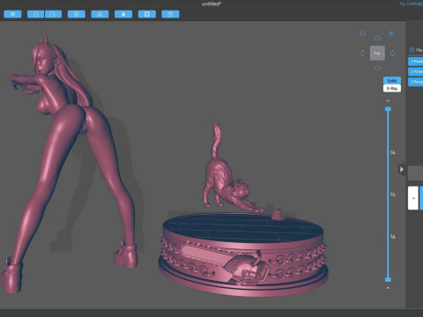Select the '1.Power' file entry

(x=416, y=62)
